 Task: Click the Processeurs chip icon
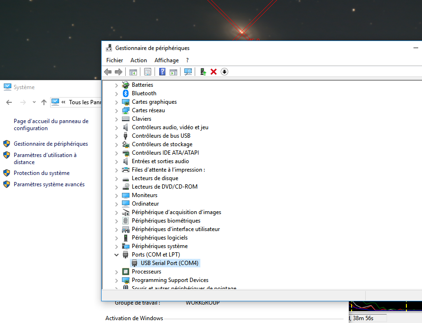click(x=126, y=272)
